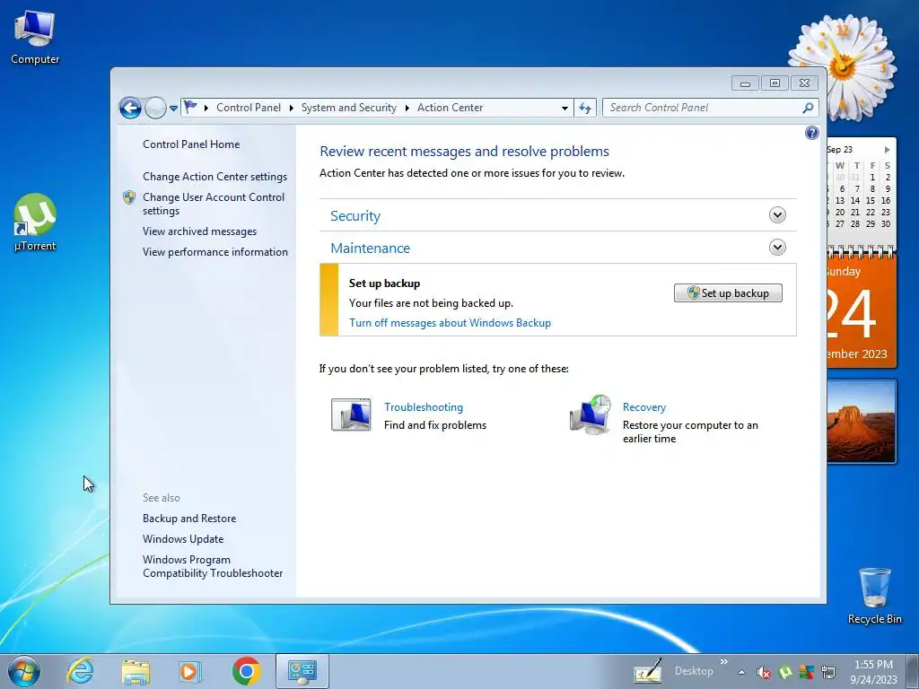Open the Tablet PC Input Panel pen icon

click(648, 671)
